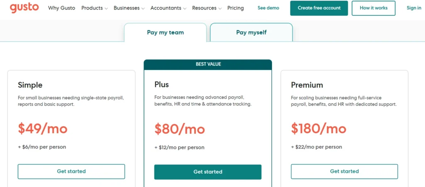This screenshot has height=187, width=425.
Task: Click the $180/mo Premium price
Action: [318, 128]
